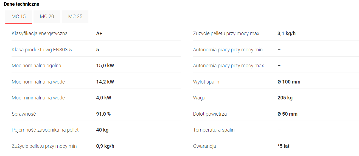The height and width of the screenshot is (156, 359).
Task: Click the Dane techniczne heading
Action: pos(21,4)
